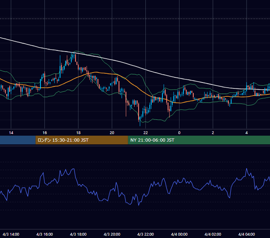Viewport: 270px width, 238px height.
Task: Select the ロンドン 15:30-21:00 JST session bar
Action: click(x=82, y=140)
